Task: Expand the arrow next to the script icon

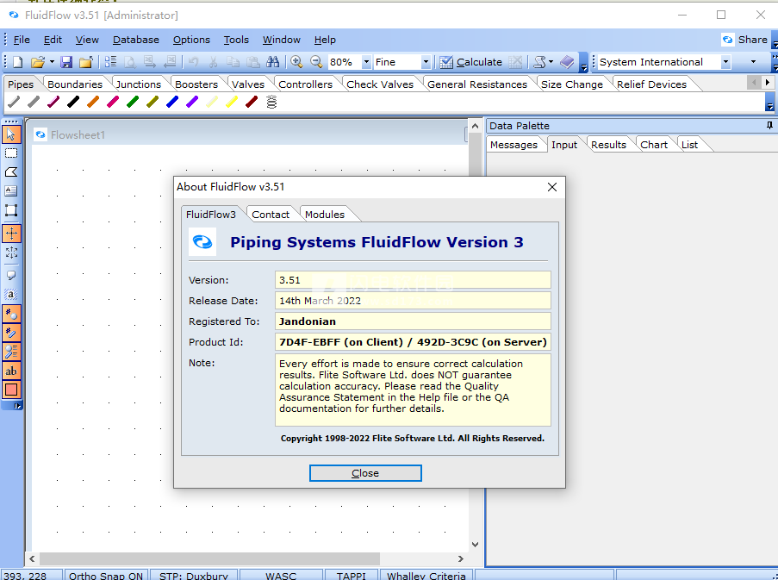Action: tap(551, 62)
